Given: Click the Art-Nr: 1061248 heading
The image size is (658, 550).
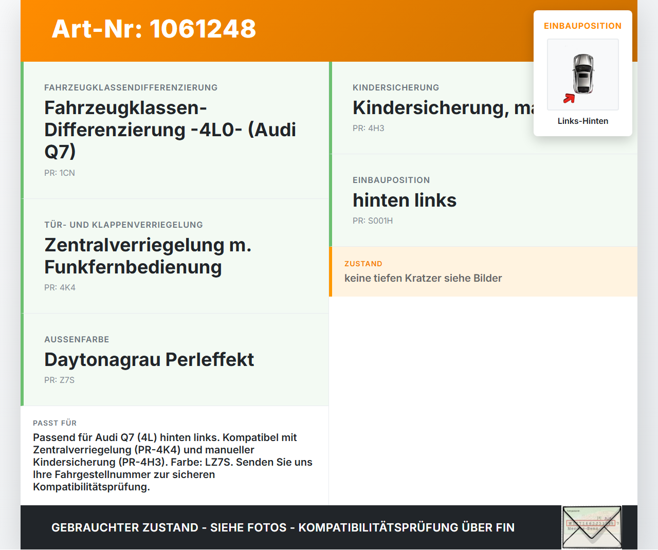Looking at the screenshot, I should 154,29.
